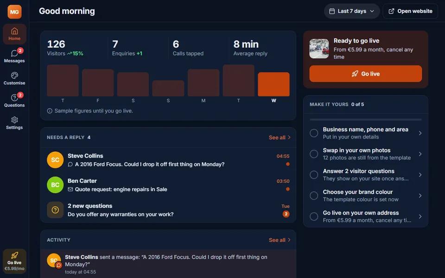Click the 04:55 timestamp on Steve Collins' row
445x278 pixels.
click(283, 156)
